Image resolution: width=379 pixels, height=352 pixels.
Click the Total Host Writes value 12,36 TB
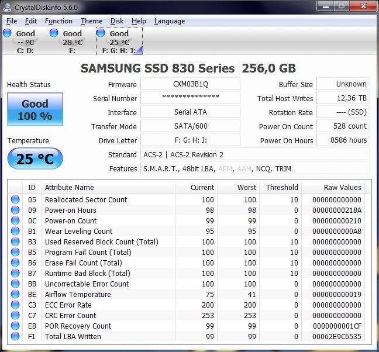[343, 98]
